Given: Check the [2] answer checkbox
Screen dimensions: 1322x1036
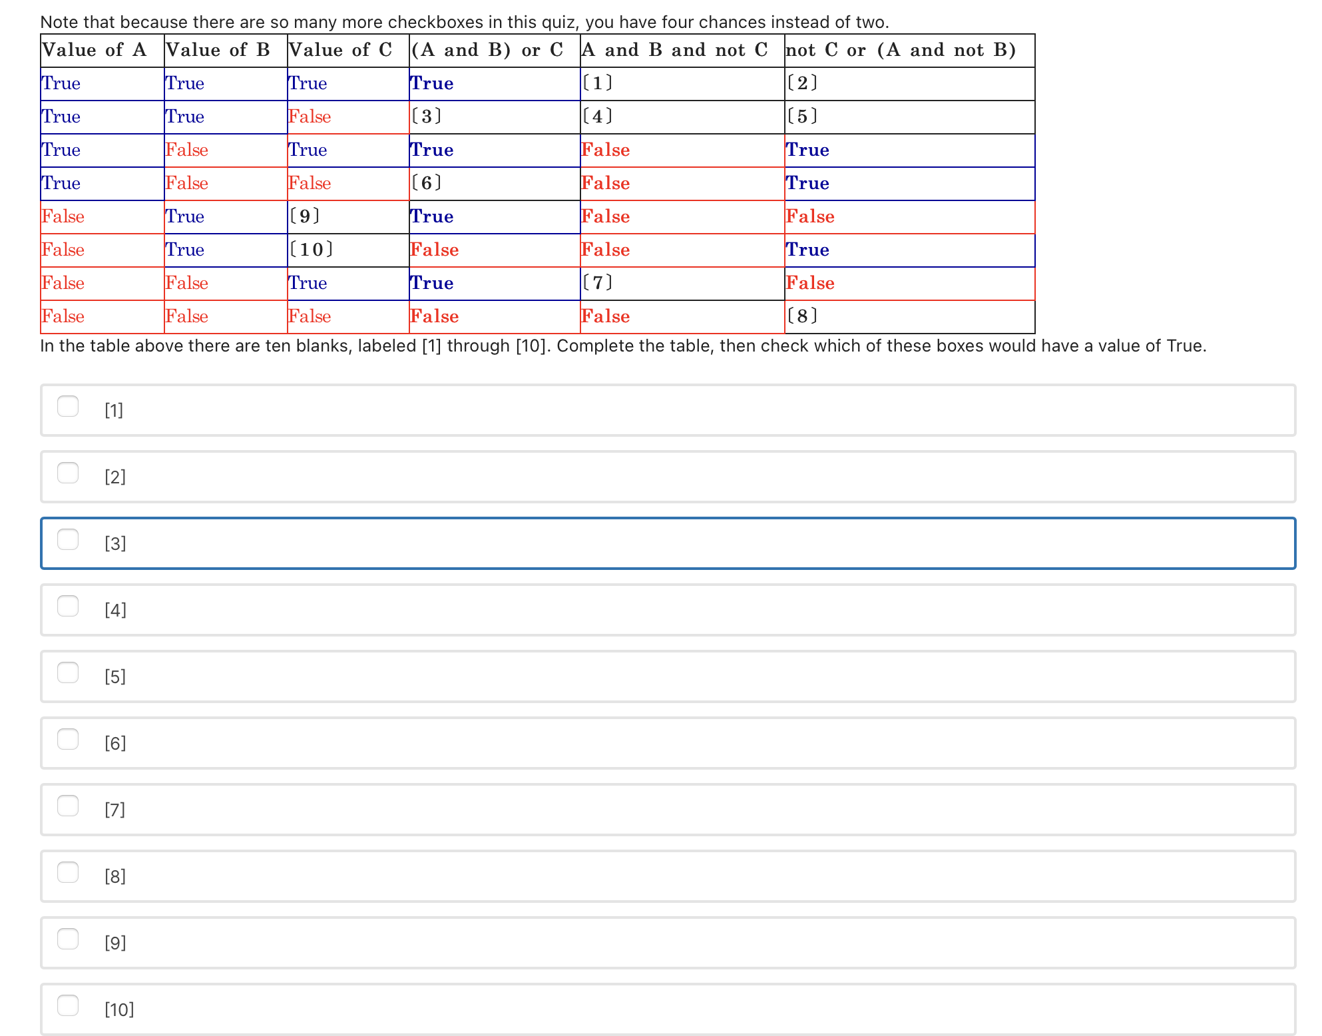Looking at the screenshot, I should [68, 473].
